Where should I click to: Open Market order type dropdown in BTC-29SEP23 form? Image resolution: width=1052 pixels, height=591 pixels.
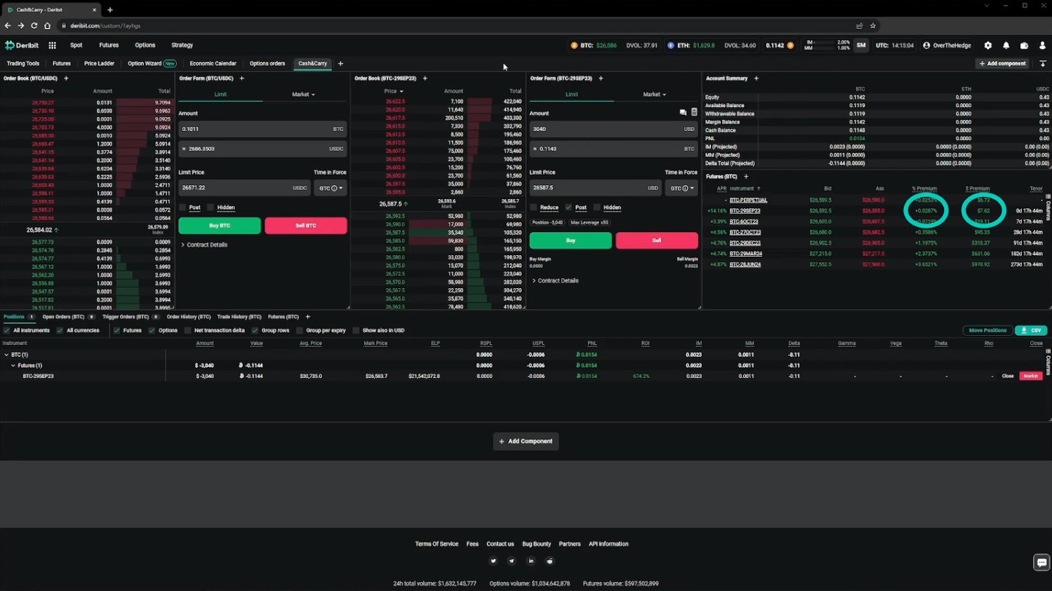tap(654, 95)
